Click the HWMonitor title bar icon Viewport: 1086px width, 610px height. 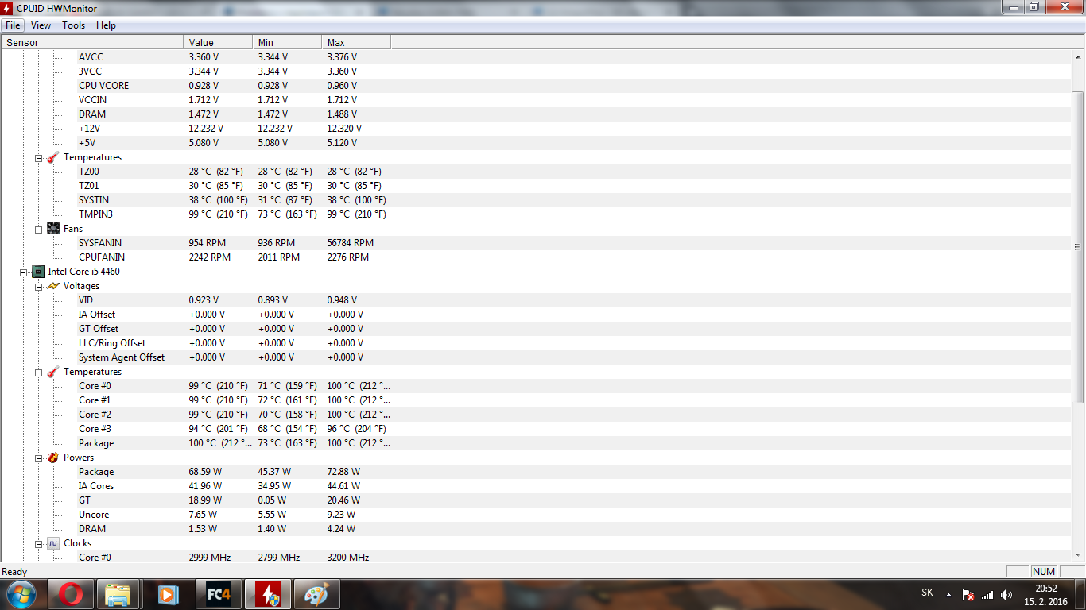(x=7, y=8)
